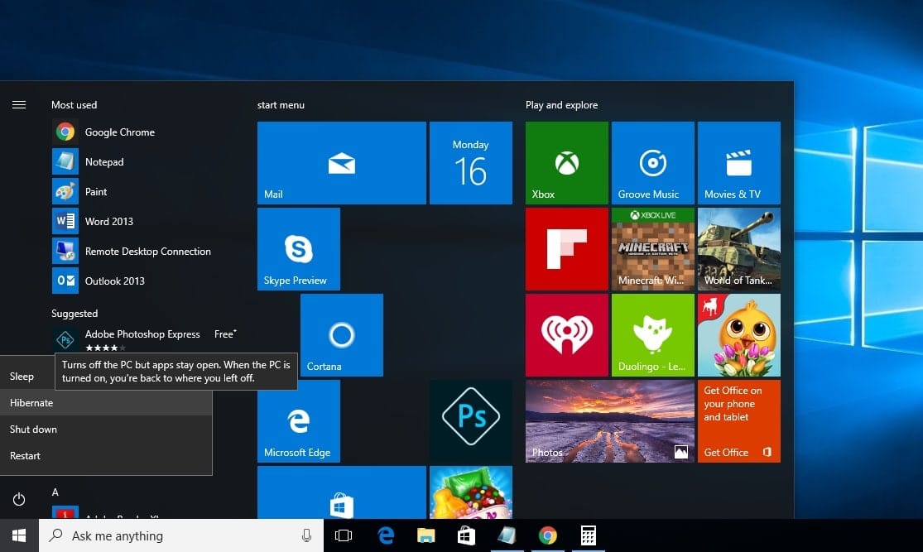Open Calculator from the taskbar
Screen dimensions: 923x552
[588, 535]
